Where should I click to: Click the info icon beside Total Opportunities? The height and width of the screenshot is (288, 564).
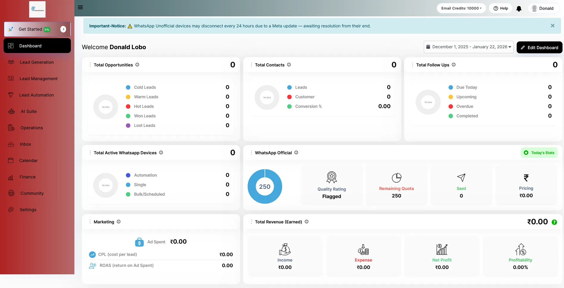(x=137, y=65)
